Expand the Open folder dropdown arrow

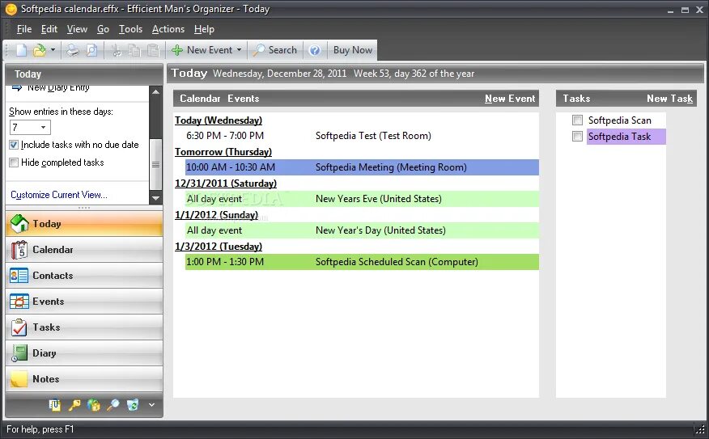click(x=53, y=50)
